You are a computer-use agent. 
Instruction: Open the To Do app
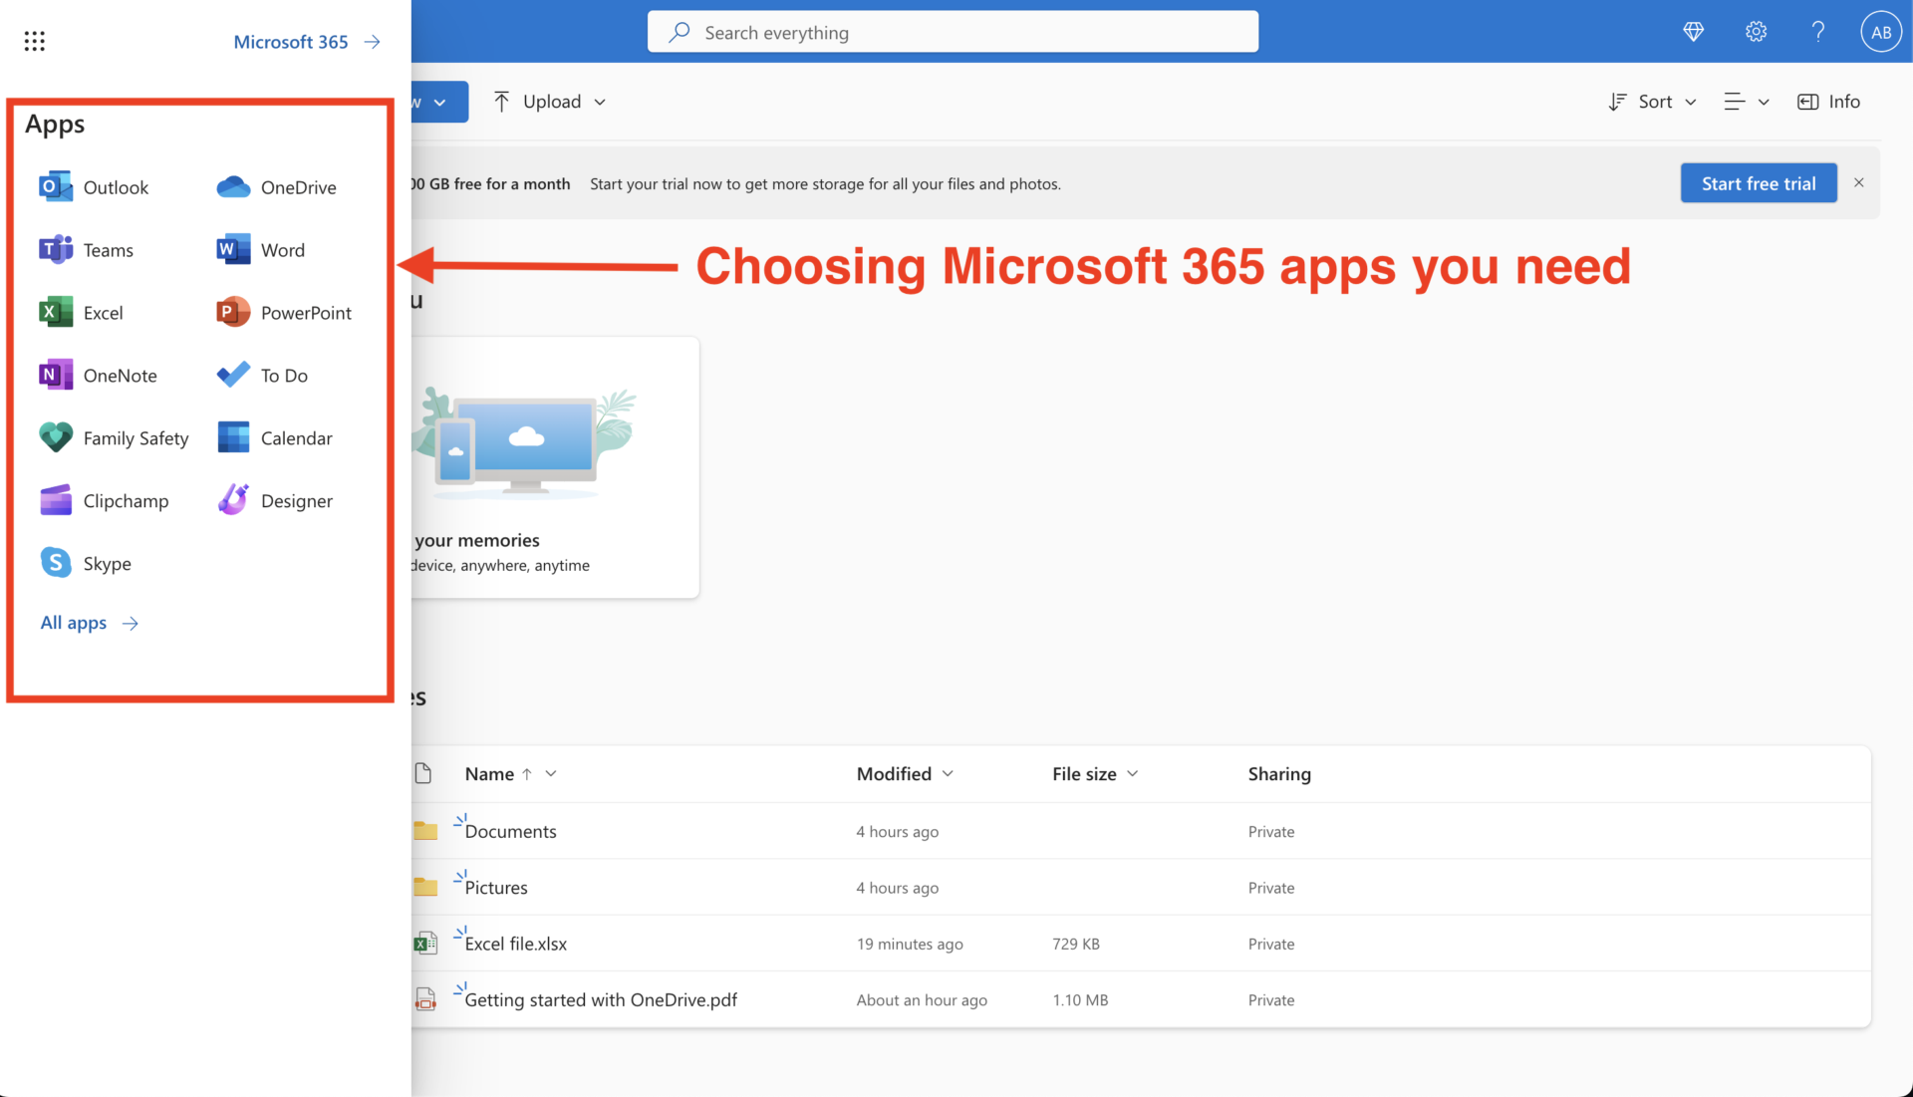(x=283, y=375)
